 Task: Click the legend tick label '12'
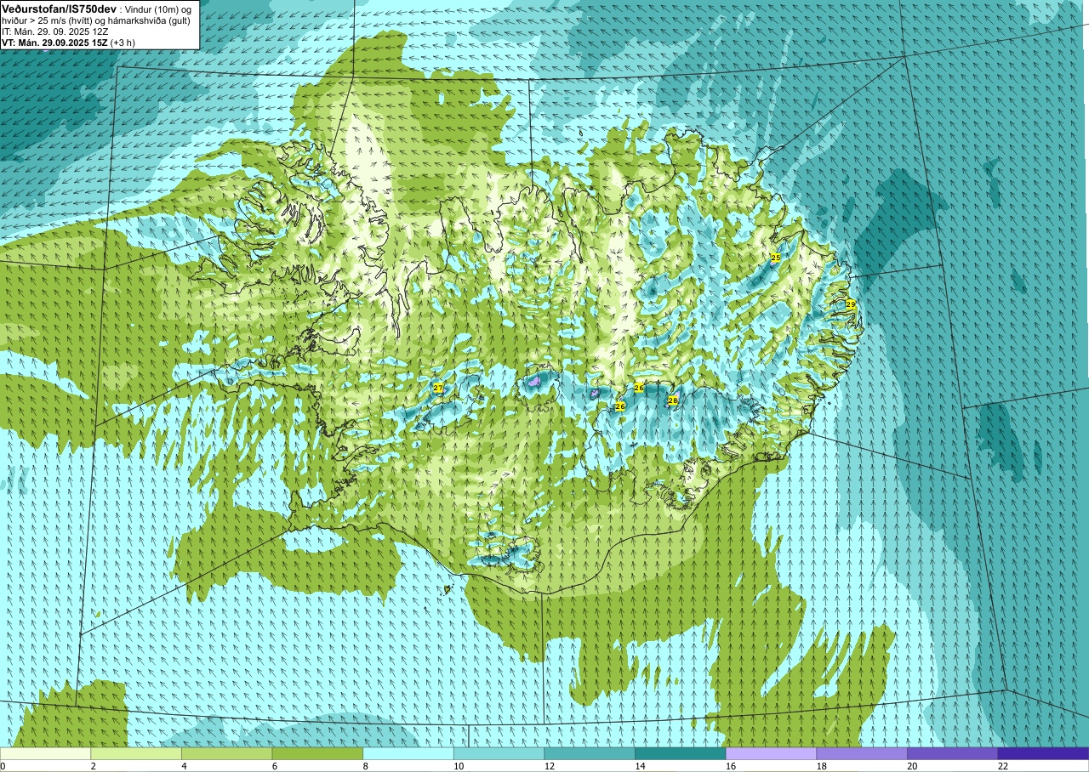tap(548, 766)
